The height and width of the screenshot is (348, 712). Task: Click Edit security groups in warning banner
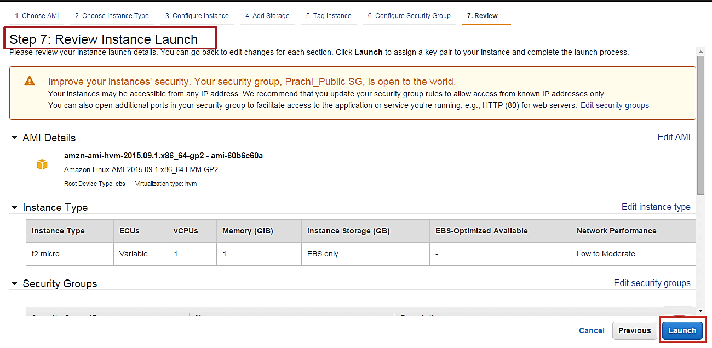[615, 105]
